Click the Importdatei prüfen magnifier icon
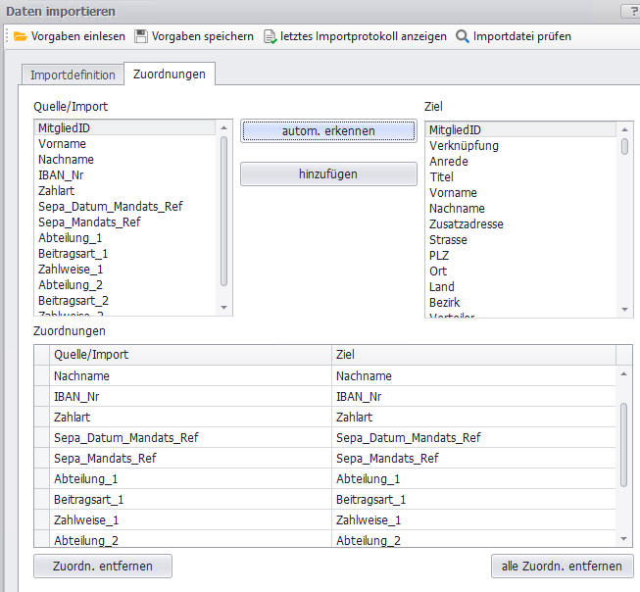This screenshot has height=592, width=640. [x=463, y=36]
